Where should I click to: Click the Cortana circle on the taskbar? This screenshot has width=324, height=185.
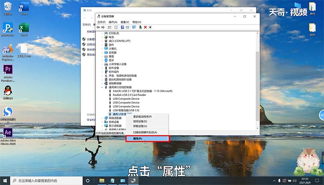pyautogui.click(x=87, y=181)
